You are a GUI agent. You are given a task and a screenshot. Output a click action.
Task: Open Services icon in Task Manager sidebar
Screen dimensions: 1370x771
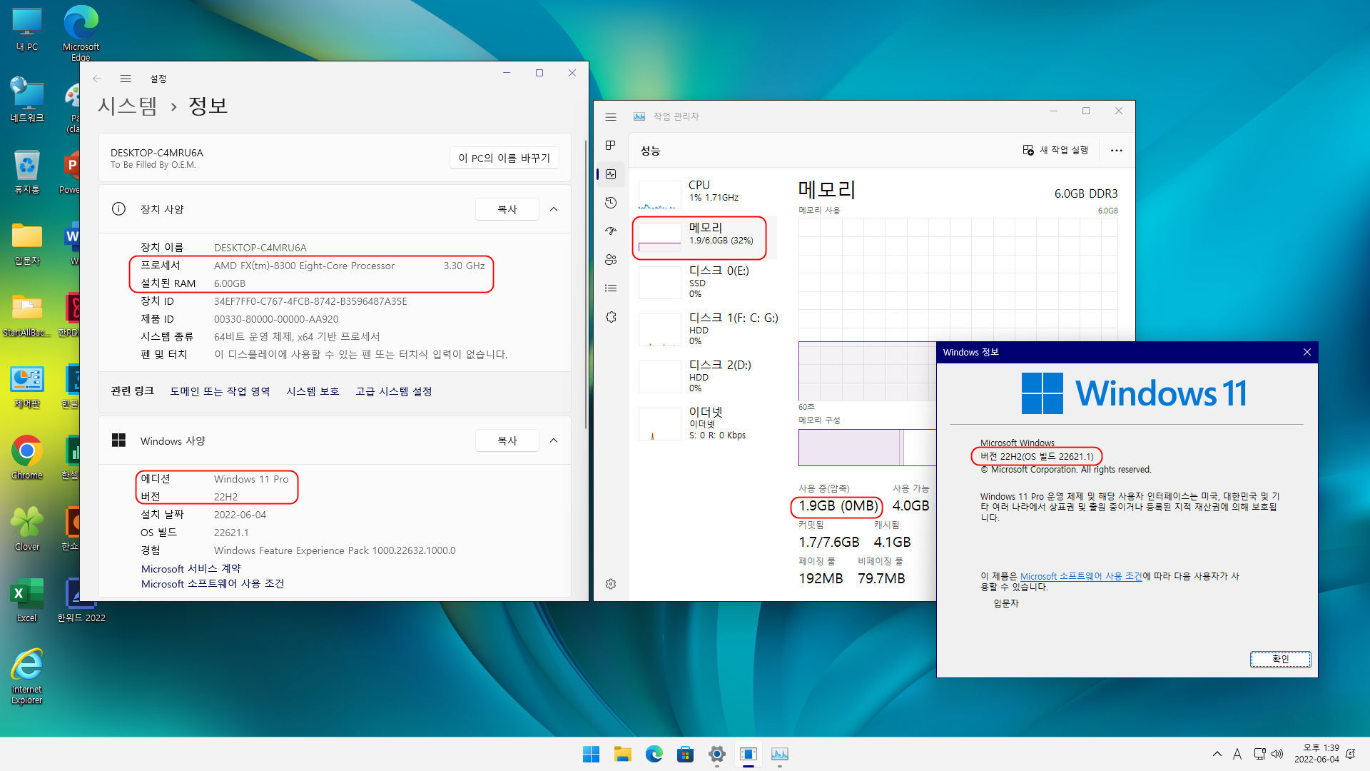(611, 317)
